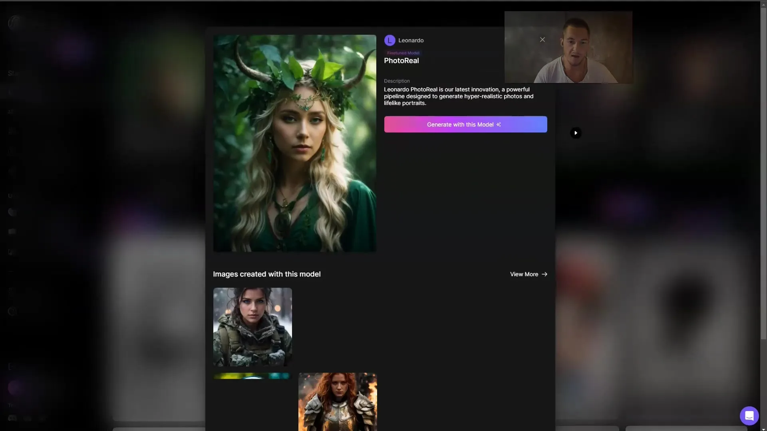Close the PhotoReal model dialog

(x=542, y=40)
